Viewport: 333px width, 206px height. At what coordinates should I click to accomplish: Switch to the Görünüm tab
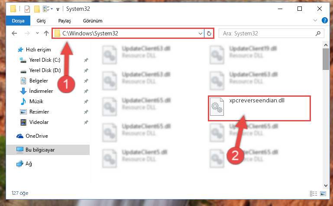[x=93, y=21]
